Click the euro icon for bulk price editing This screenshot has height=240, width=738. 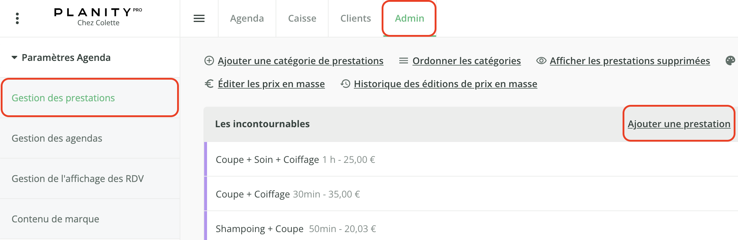pos(209,84)
